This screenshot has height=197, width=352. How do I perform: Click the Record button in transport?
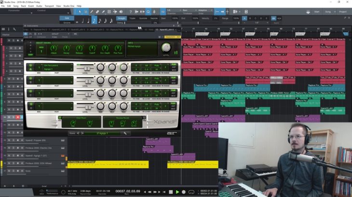pyautogui.click(x=184, y=192)
